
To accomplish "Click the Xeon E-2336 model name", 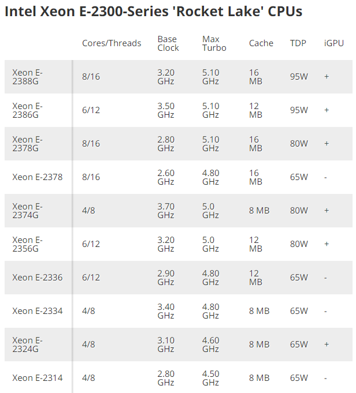I will point(38,278).
